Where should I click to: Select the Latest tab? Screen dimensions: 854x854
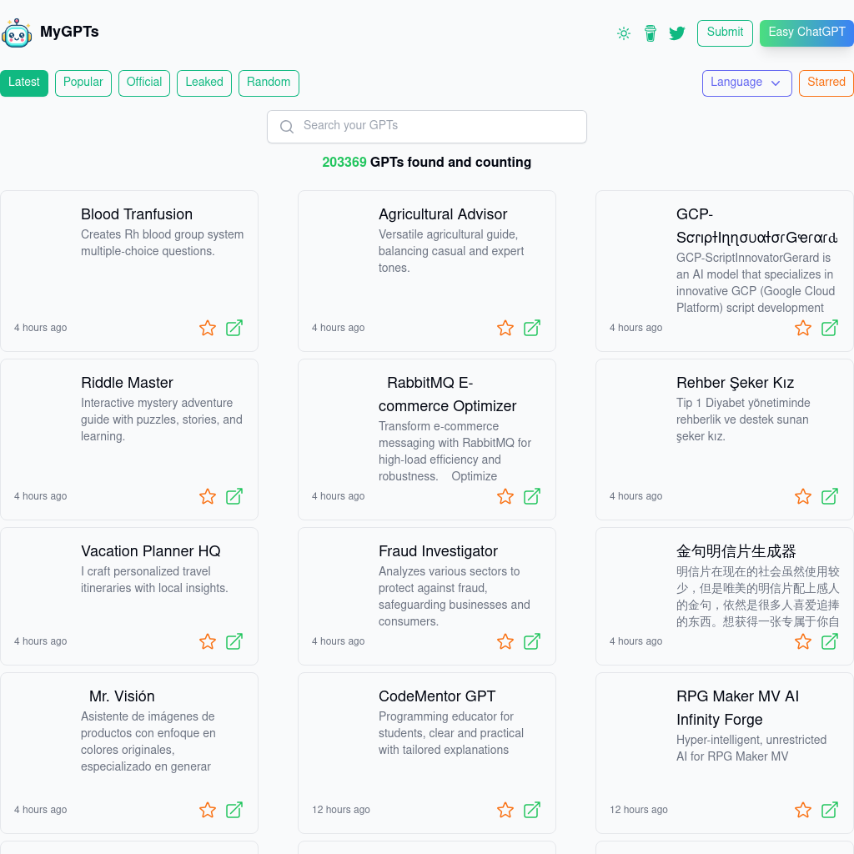(24, 83)
